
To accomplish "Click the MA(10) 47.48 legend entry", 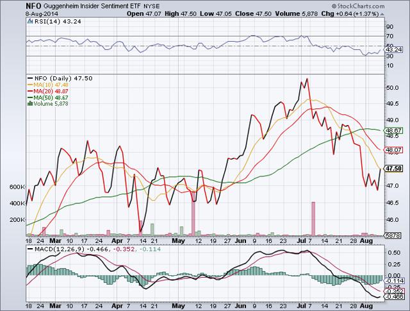I will pos(48,85).
